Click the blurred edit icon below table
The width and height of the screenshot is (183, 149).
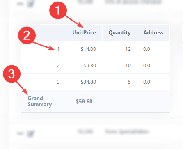coord(31,134)
